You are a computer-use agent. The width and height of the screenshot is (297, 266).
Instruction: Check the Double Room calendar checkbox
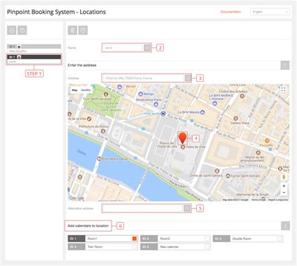pos(279,239)
